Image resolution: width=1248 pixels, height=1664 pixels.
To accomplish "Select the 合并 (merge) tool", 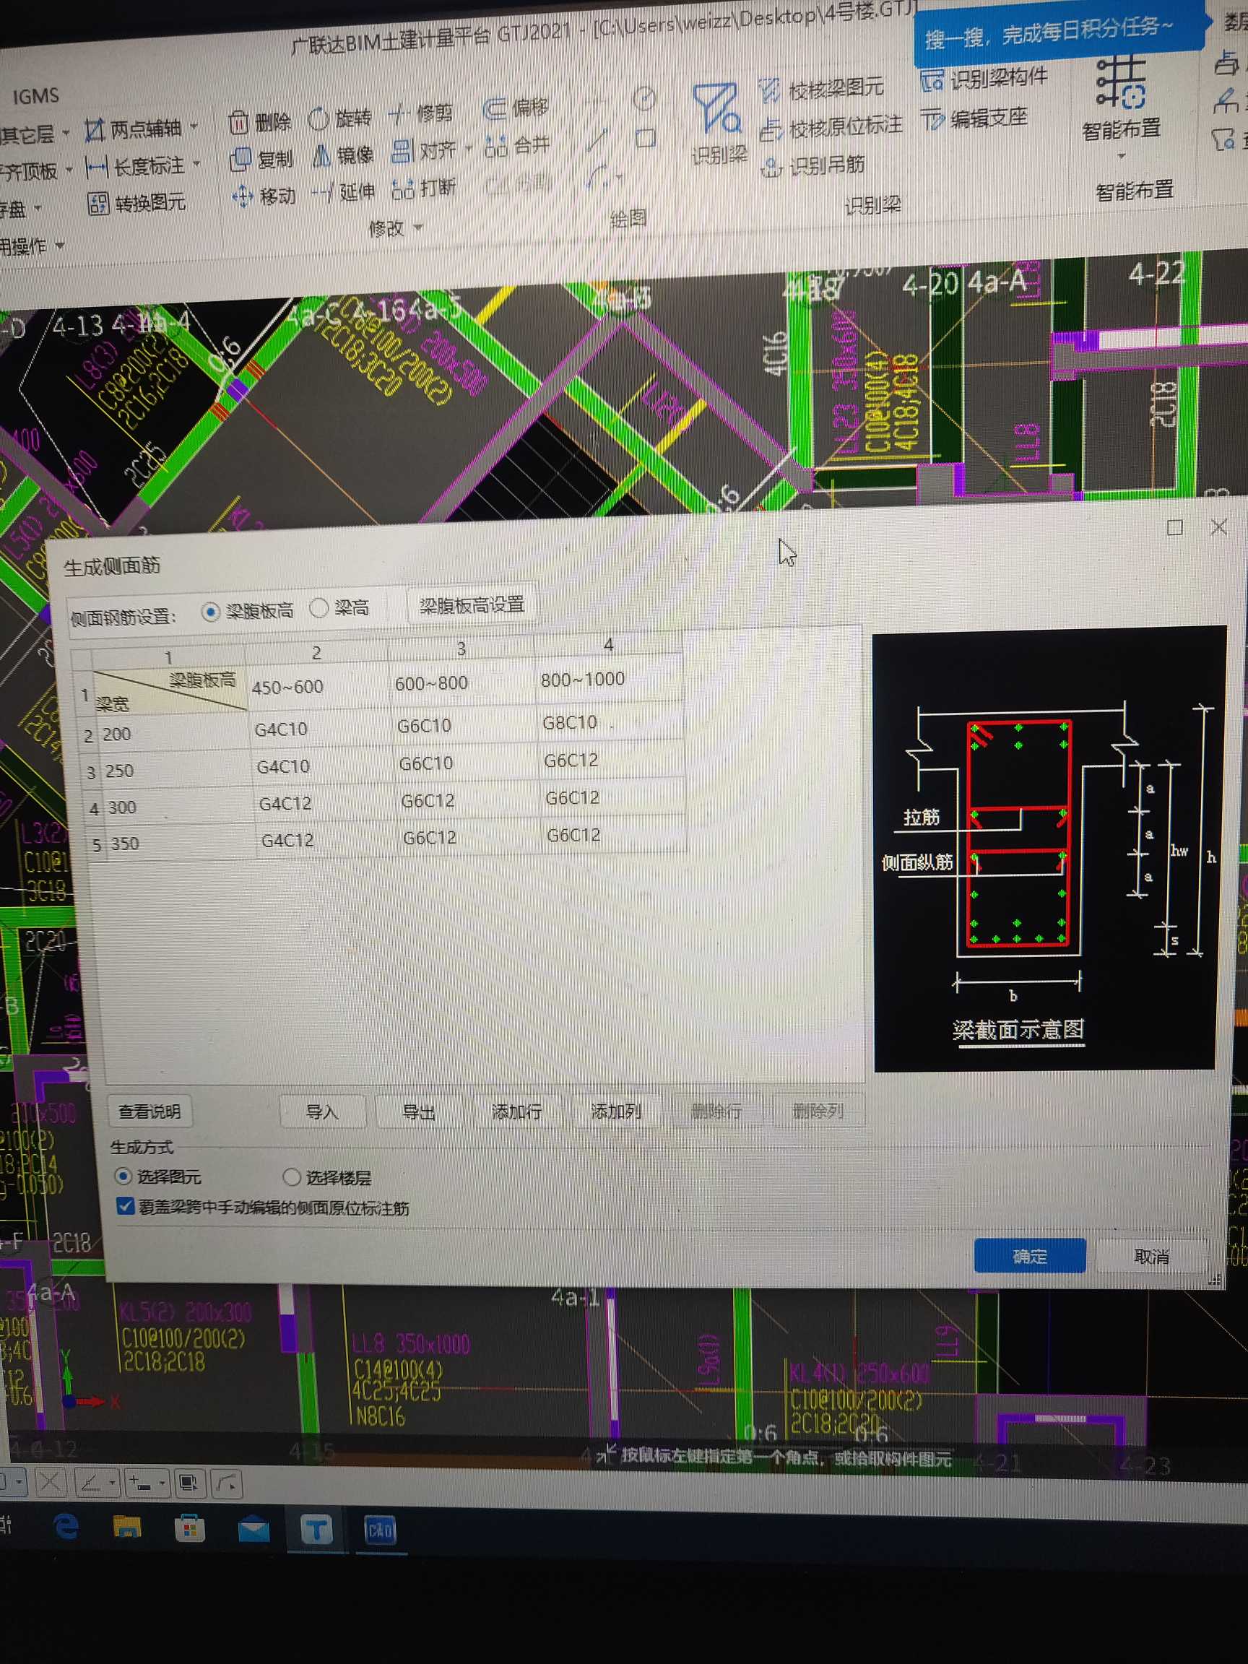I will click(x=517, y=145).
